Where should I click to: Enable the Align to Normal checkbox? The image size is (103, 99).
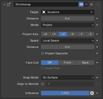coord(43,84)
